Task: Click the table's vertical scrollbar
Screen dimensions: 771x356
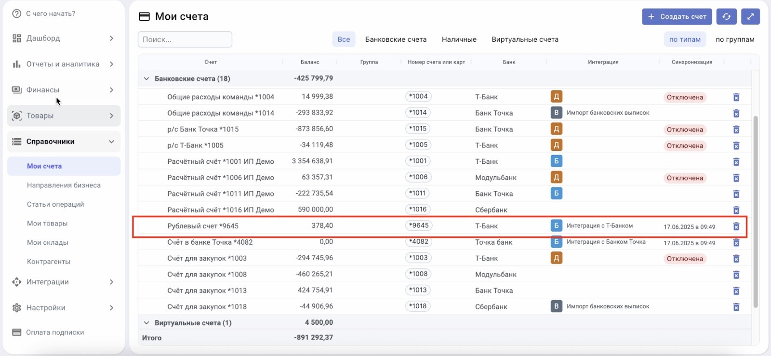Action: 755,212
